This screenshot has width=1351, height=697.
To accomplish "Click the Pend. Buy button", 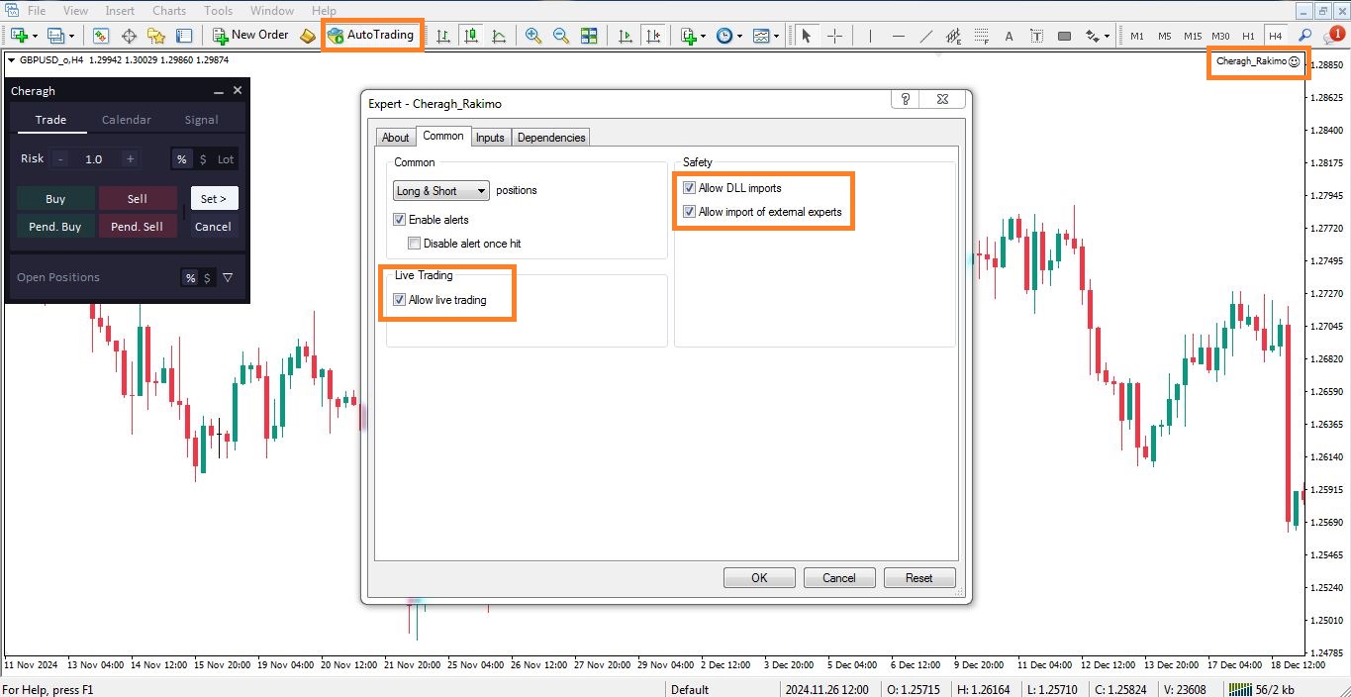I will coord(55,227).
